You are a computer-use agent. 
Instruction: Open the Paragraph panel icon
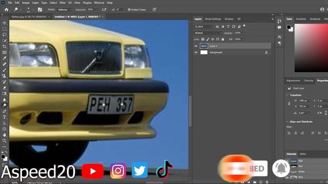[279, 43]
